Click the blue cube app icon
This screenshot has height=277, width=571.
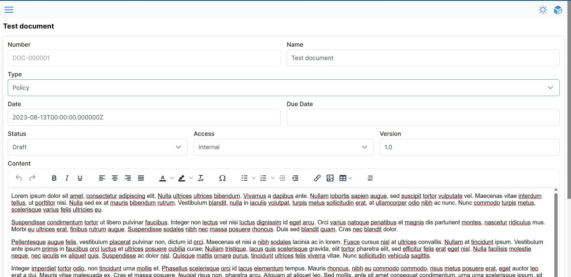(558, 10)
